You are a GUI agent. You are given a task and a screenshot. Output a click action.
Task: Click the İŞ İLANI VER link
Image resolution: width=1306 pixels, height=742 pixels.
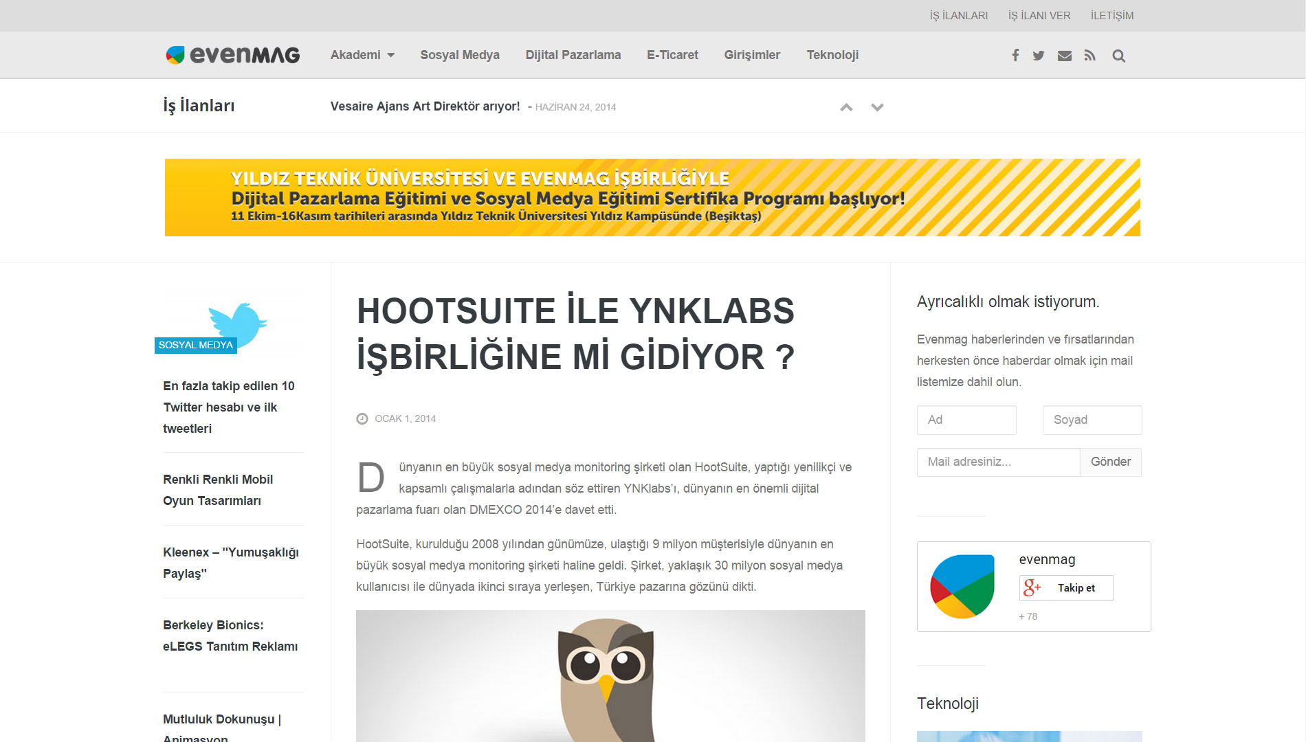pos(1039,15)
